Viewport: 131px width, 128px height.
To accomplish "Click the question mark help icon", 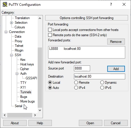I will point(111,4).
